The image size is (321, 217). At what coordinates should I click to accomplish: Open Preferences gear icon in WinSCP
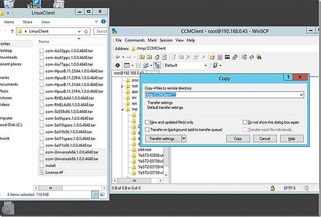coord(118,65)
